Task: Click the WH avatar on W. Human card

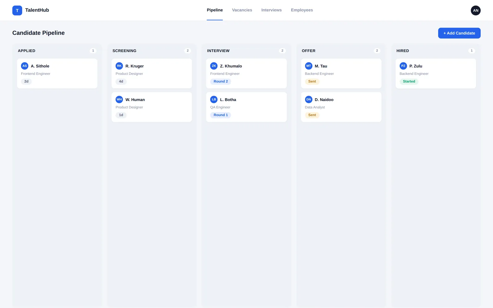Action: (x=119, y=99)
